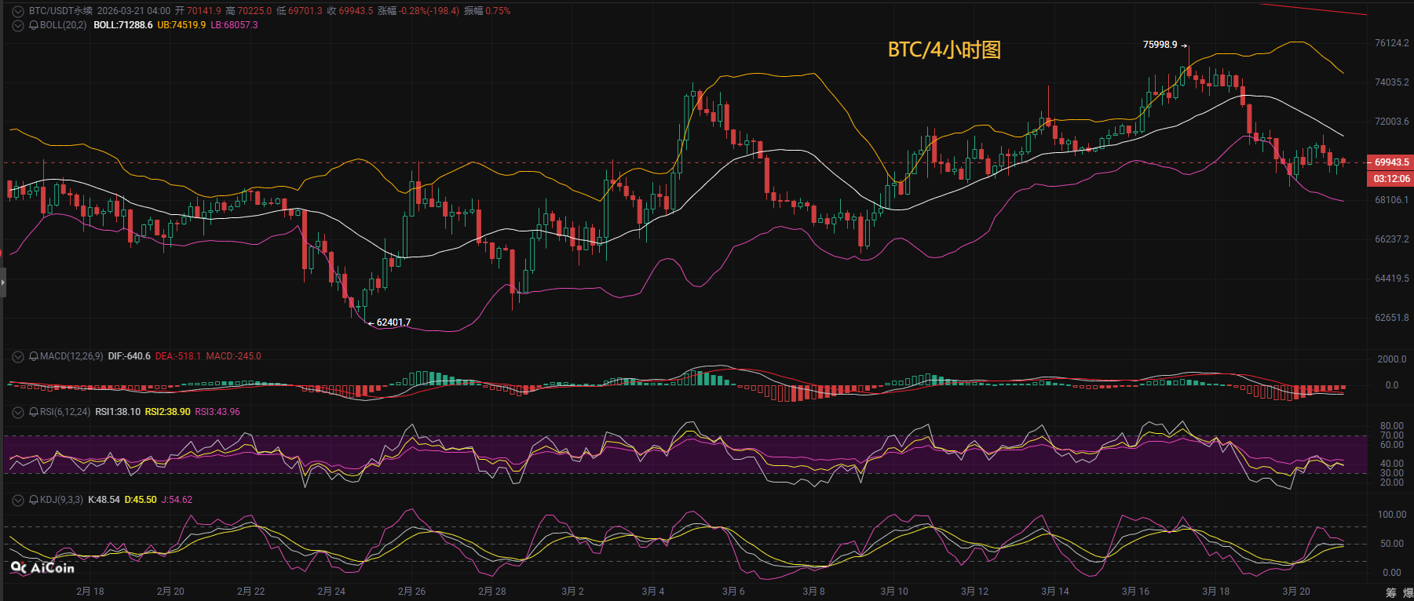Click the K:48.54 value
The height and width of the screenshot is (601, 1414).
[104, 500]
